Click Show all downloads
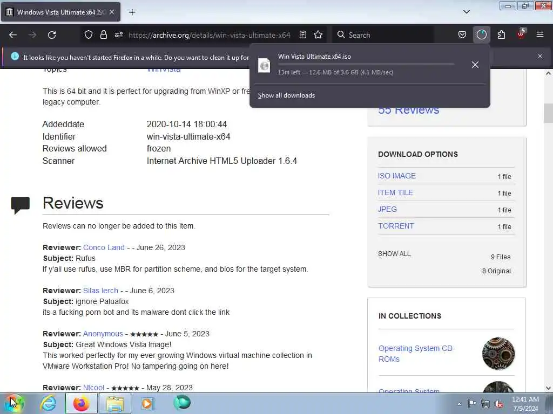The image size is (553, 414). click(x=286, y=95)
